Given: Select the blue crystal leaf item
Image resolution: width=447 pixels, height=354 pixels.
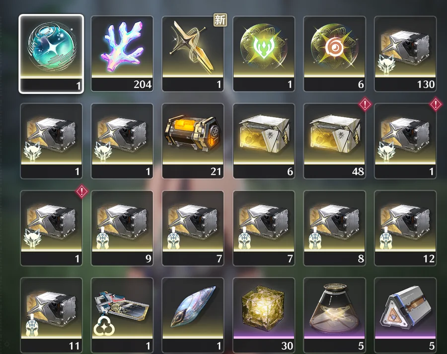Looking at the screenshot, I should pos(193,316).
